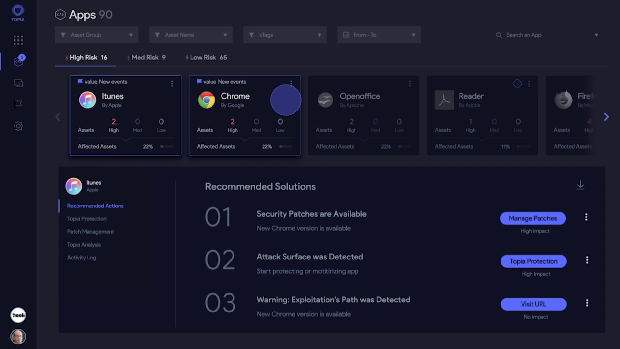Click the diamond icon on Reader card
Screen dimensions: 620x349
517,84
